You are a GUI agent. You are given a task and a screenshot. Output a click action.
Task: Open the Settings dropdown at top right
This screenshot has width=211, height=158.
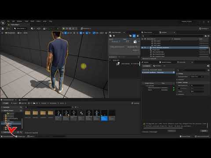click(204, 29)
